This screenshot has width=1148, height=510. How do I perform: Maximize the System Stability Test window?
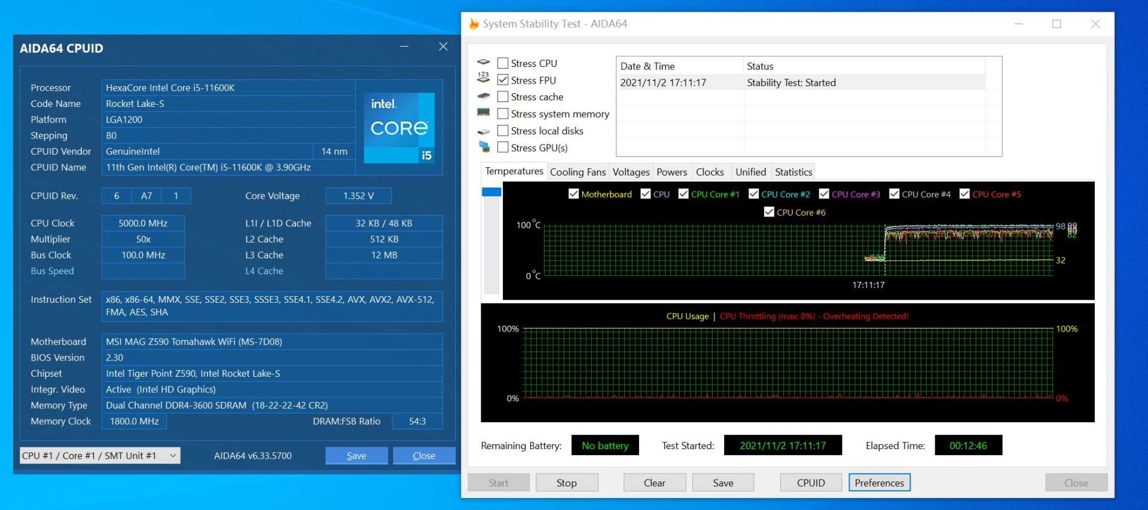point(1057,24)
